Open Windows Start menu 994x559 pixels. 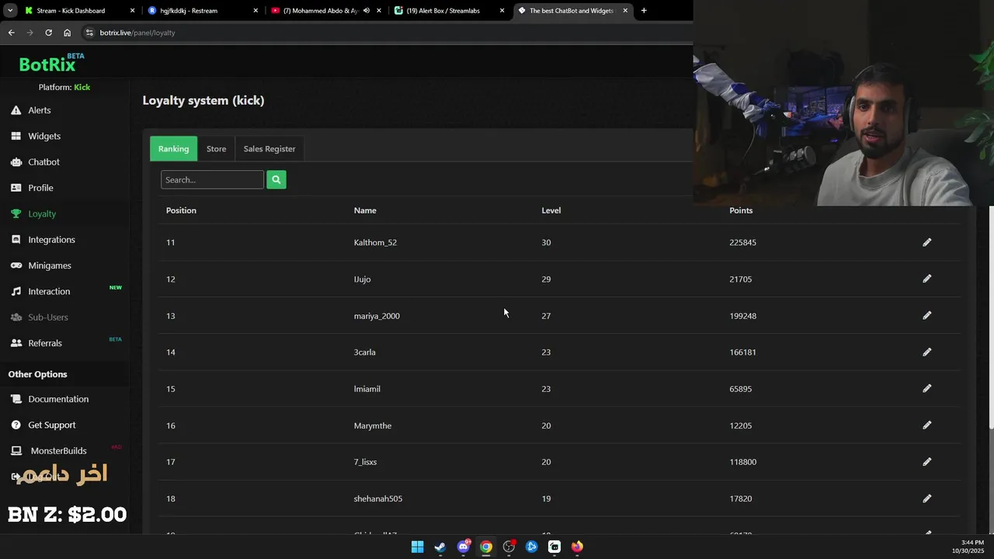click(x=417, y=547)
